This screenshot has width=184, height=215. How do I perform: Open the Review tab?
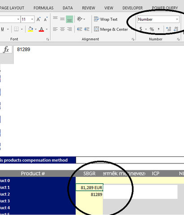(x=89, y=8)
